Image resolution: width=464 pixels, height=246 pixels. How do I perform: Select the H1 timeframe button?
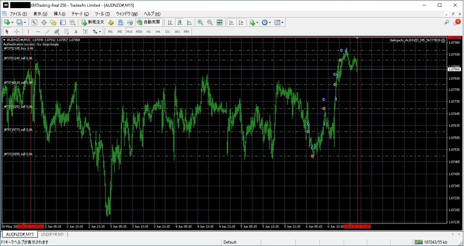pos(149,32)
